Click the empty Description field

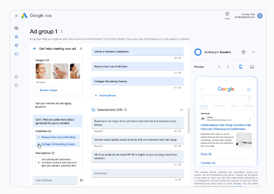[137, 173]
